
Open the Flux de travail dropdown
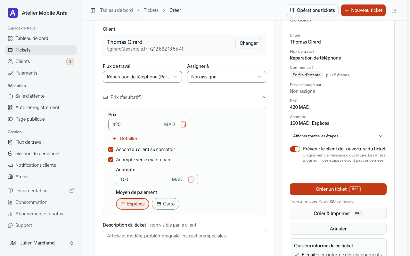[x=142, y=77]
